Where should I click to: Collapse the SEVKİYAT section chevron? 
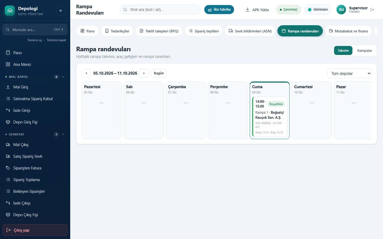63,134
